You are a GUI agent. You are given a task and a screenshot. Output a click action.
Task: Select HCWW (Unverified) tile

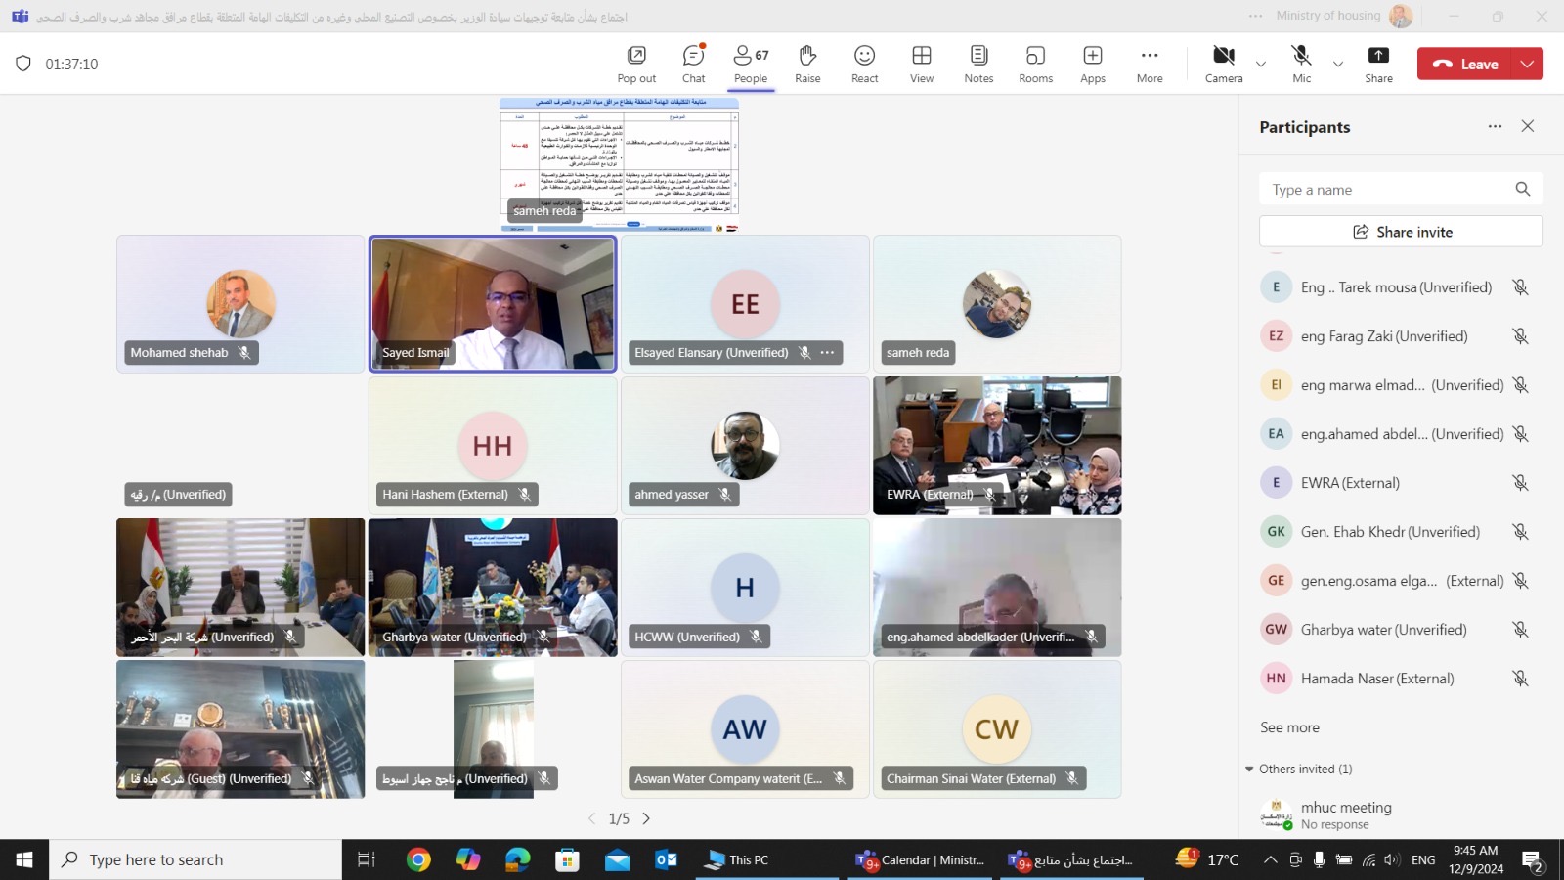pyautogui.click(x=745, y=588)
